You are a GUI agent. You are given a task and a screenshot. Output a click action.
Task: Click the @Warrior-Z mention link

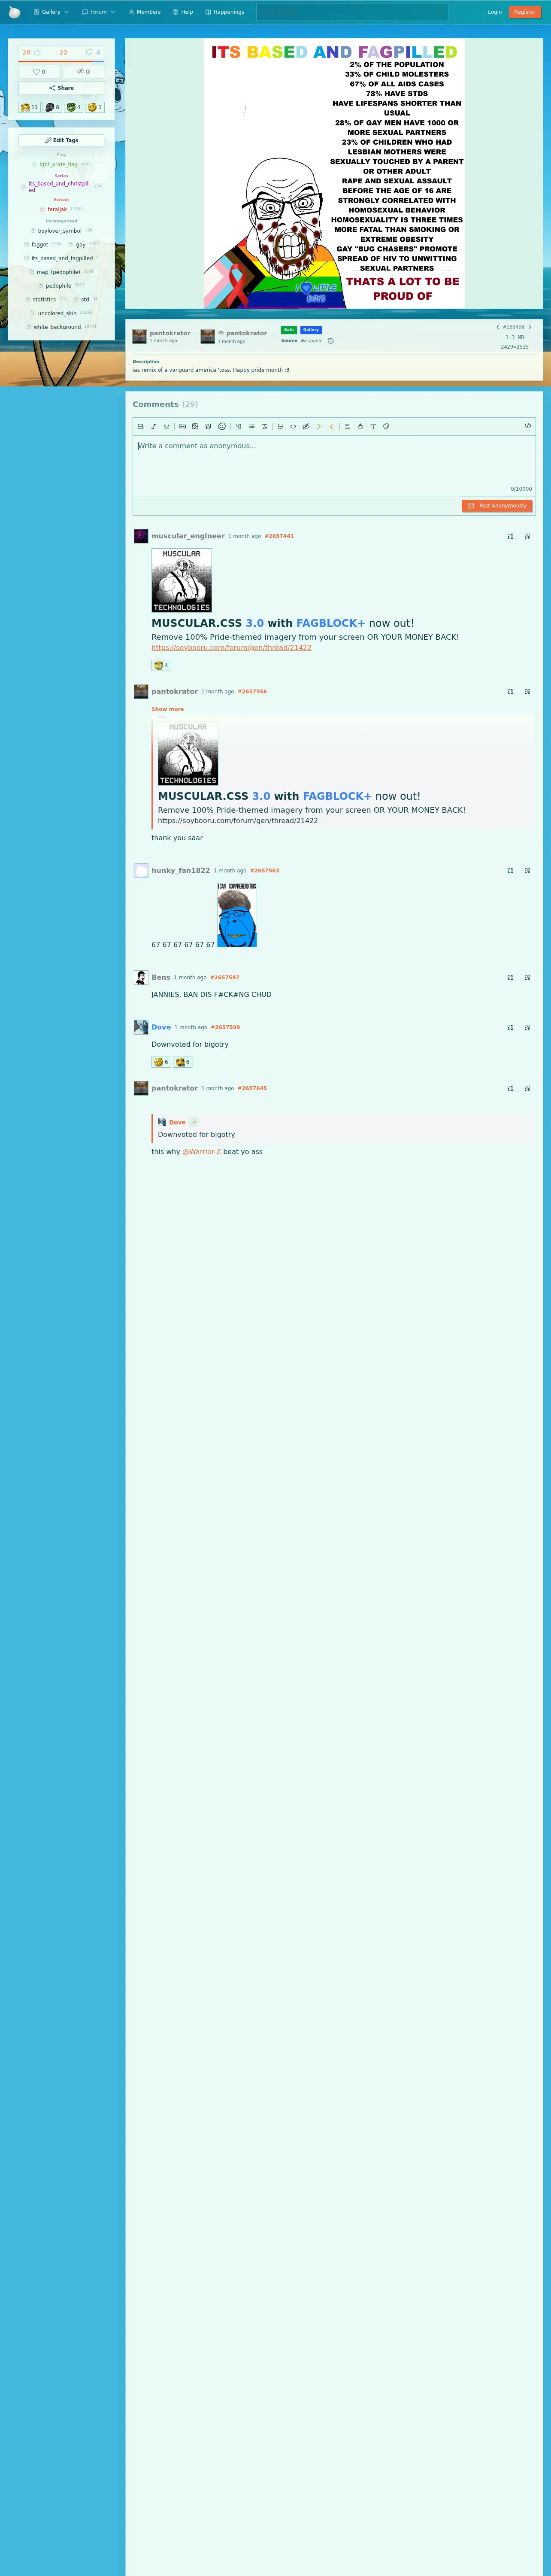202,1151
